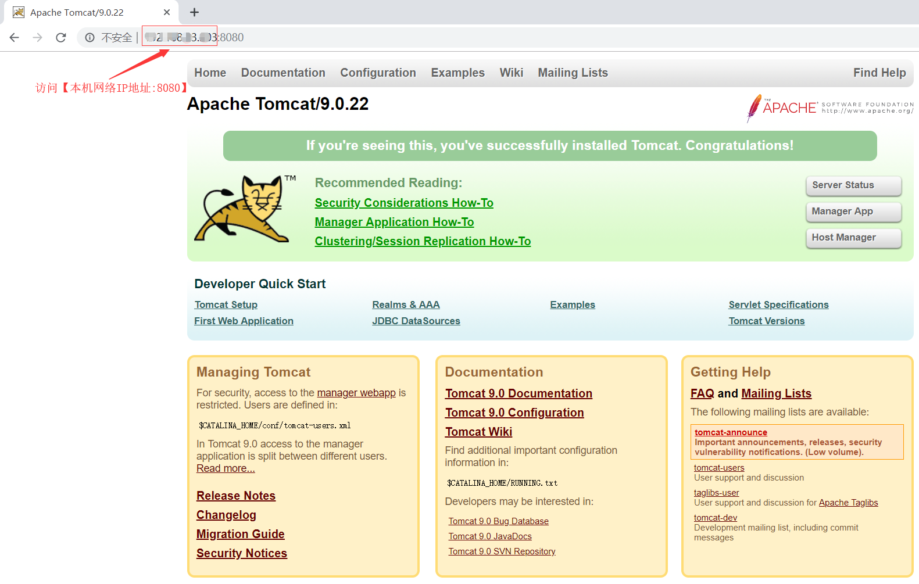Viewport: 919px width, 584px height.
Task: Open the Tomcat Setup link
Action: [x=226, y=304]
